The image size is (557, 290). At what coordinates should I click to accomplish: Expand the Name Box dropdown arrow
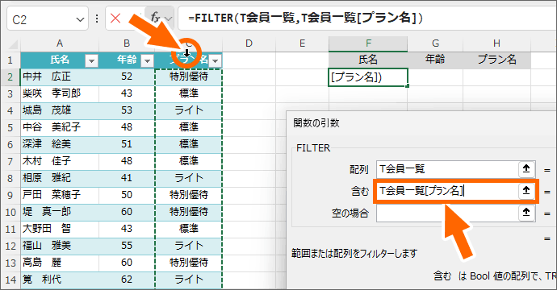(x=80, y=19)
